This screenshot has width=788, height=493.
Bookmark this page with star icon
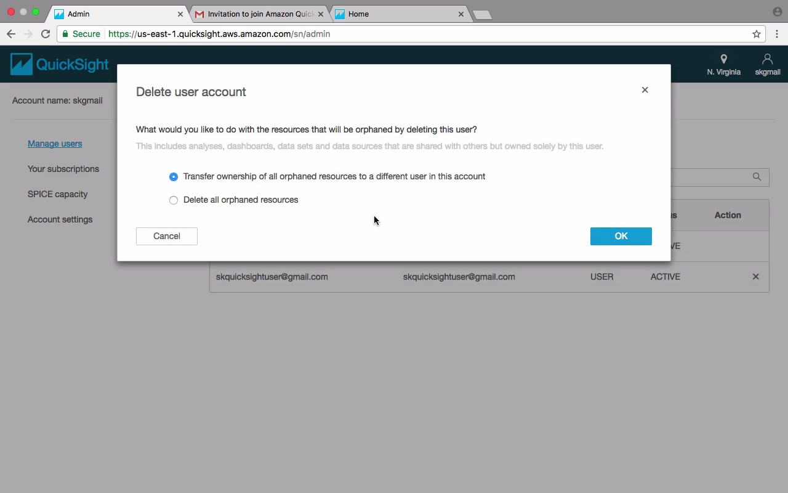757,34
